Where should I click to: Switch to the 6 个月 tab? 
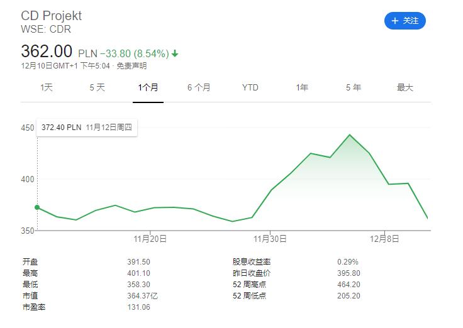click(199, 87)
